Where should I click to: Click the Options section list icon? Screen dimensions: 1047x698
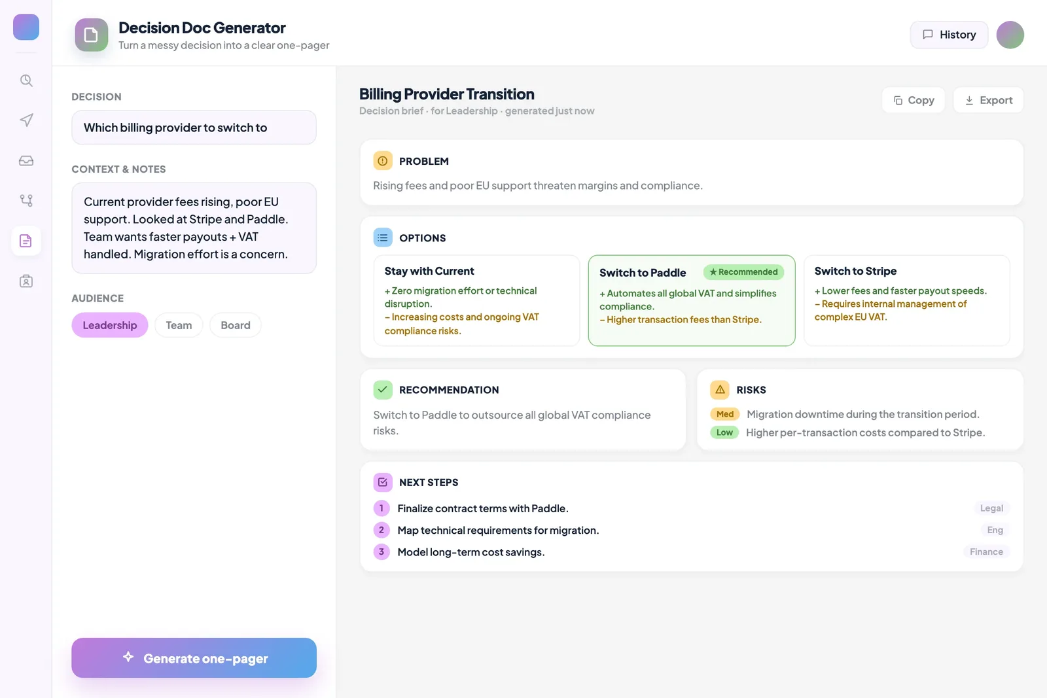click(x=383, y=238)
